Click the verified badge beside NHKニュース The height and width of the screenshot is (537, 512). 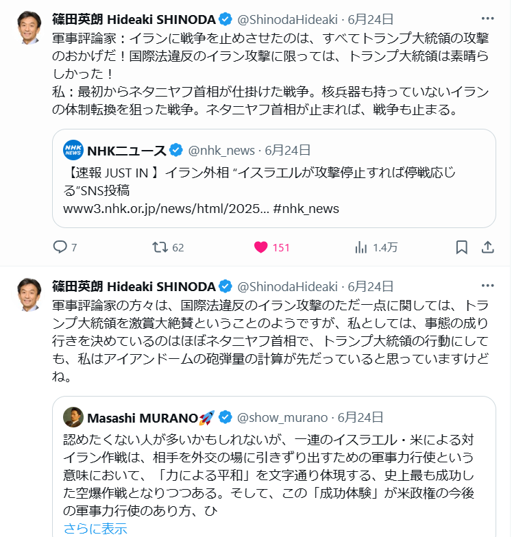tap(177, 150)
